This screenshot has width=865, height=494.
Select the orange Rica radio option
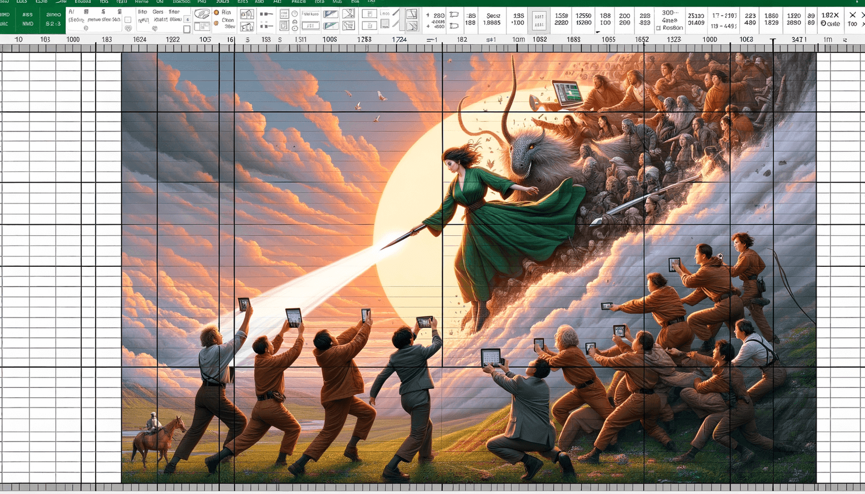click(217, 12)
